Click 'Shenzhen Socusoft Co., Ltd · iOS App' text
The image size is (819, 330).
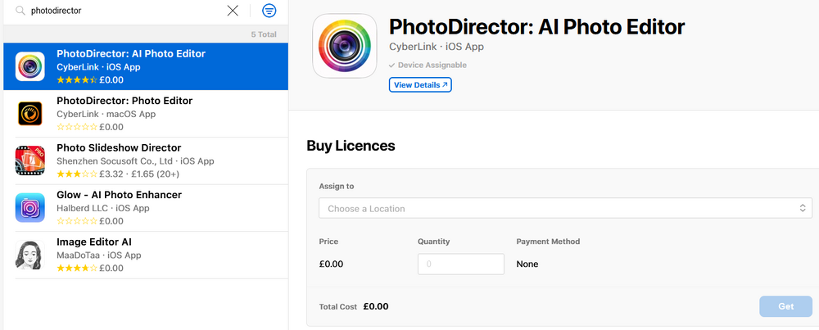click(x=135, y=160)
